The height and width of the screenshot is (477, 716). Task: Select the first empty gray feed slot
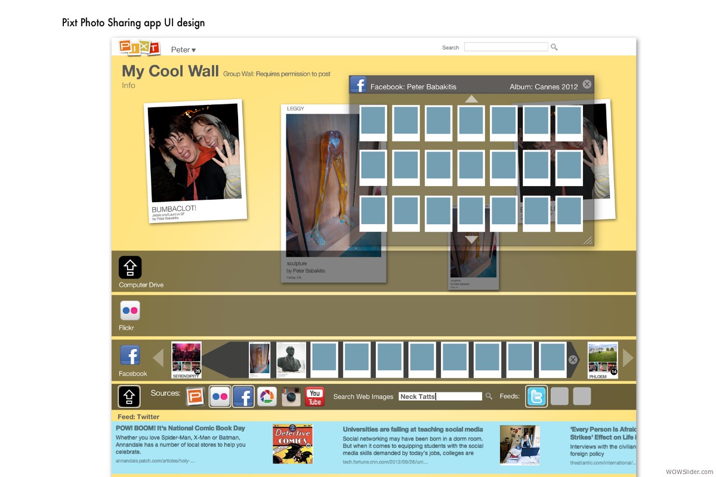tap(559, 397)
